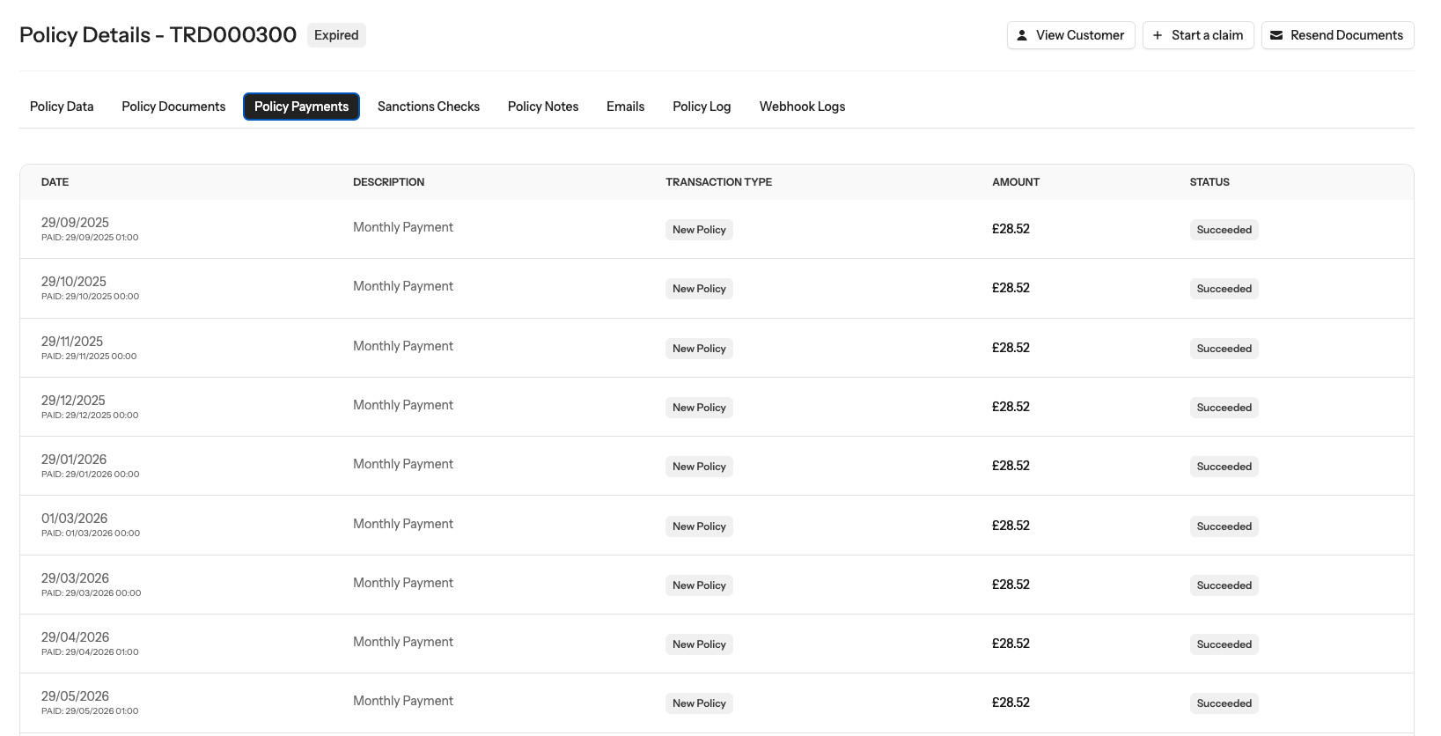Click the DESCRIPTION column header
The height and width of the screenshot is (736, 1441).
point(388,182)
